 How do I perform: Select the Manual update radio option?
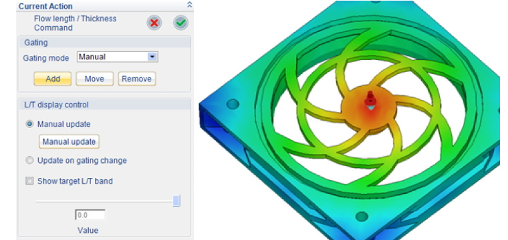click(29, 124)
